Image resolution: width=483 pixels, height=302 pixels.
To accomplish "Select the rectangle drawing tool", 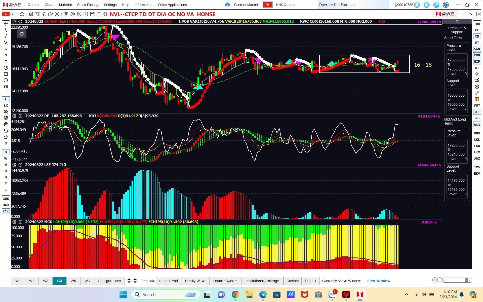I will (x=6, y=74).
